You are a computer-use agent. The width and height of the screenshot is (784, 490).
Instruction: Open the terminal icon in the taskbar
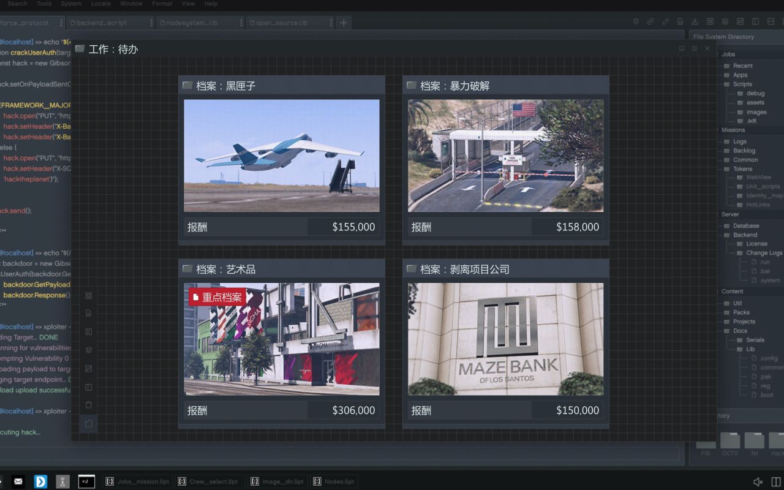click(x=86, y=481)
